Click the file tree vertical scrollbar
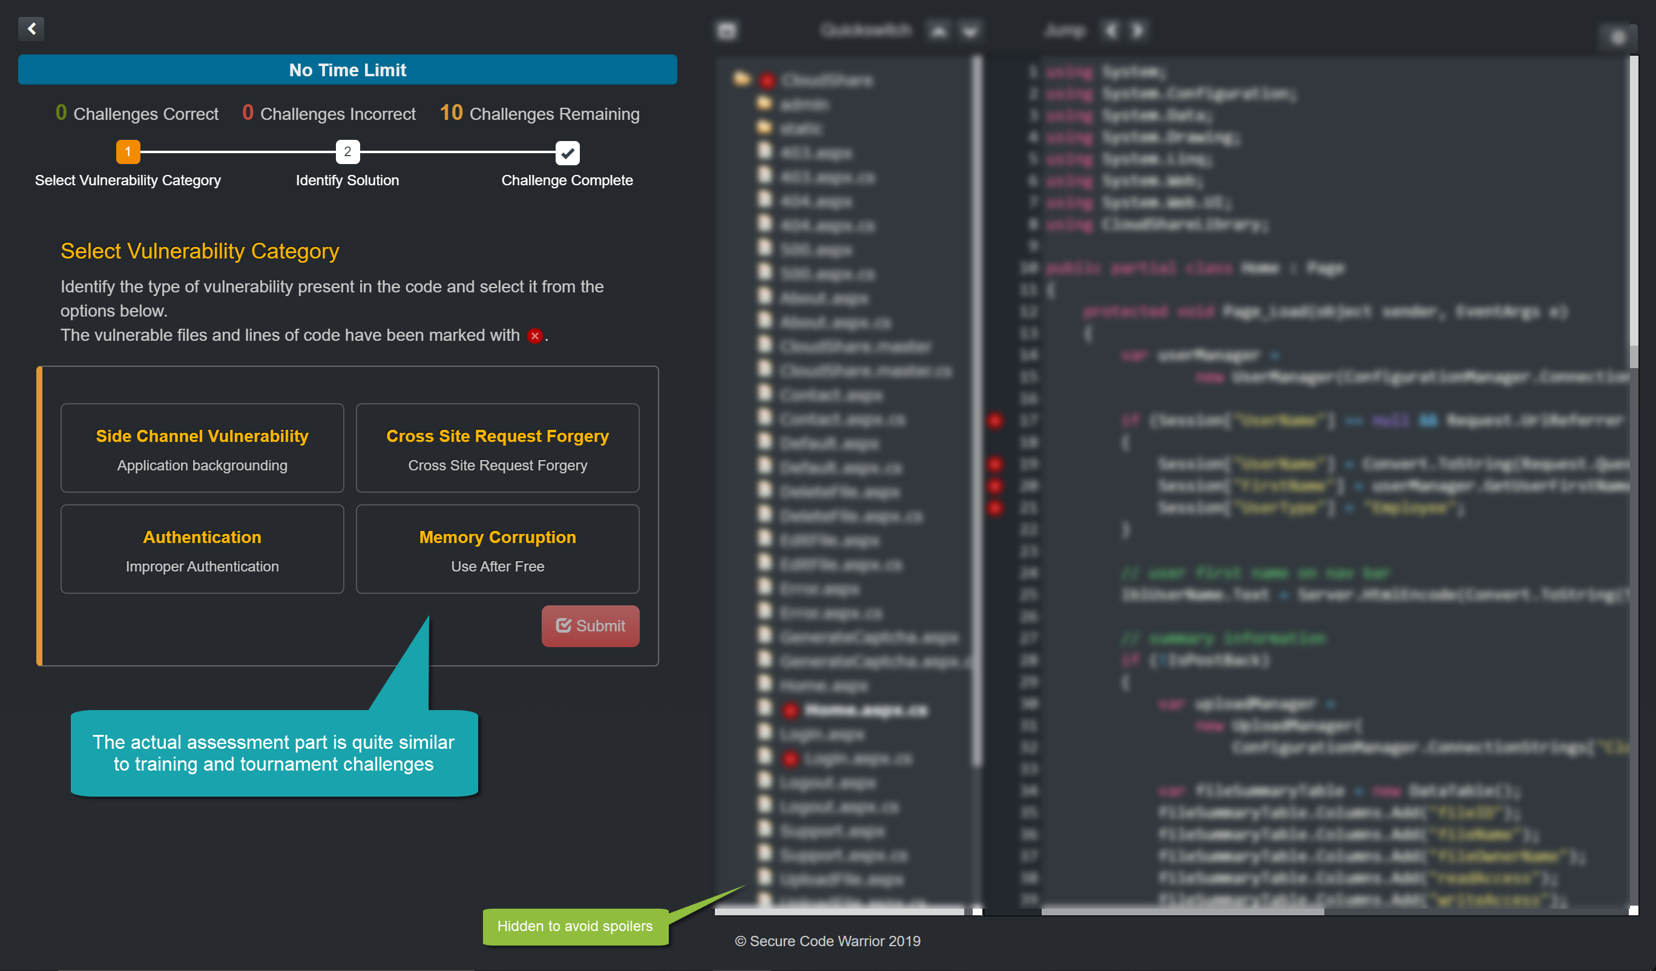This screenshot has width=1656, height=971. (977, 410)
